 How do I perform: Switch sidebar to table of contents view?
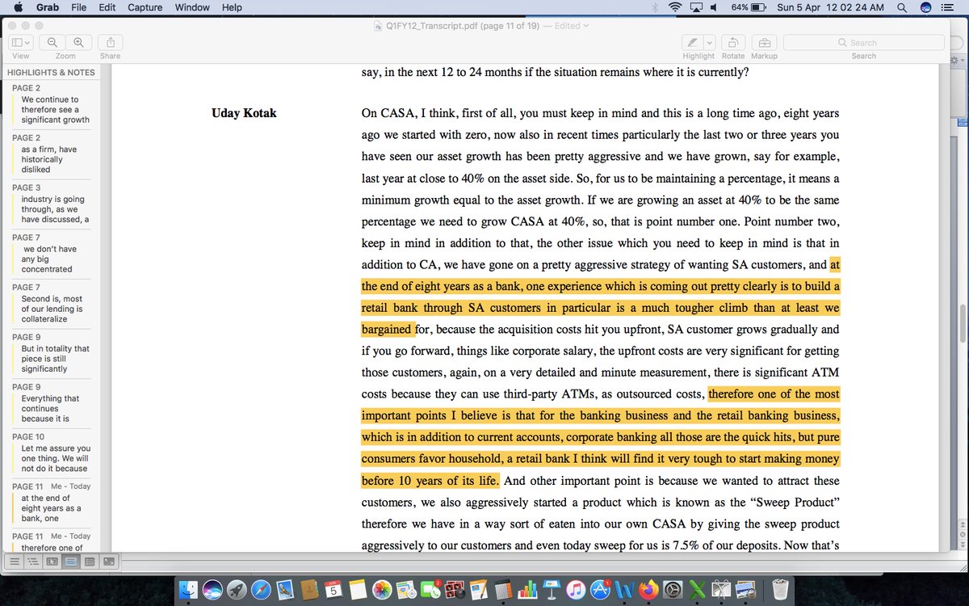tap(33, 561)
